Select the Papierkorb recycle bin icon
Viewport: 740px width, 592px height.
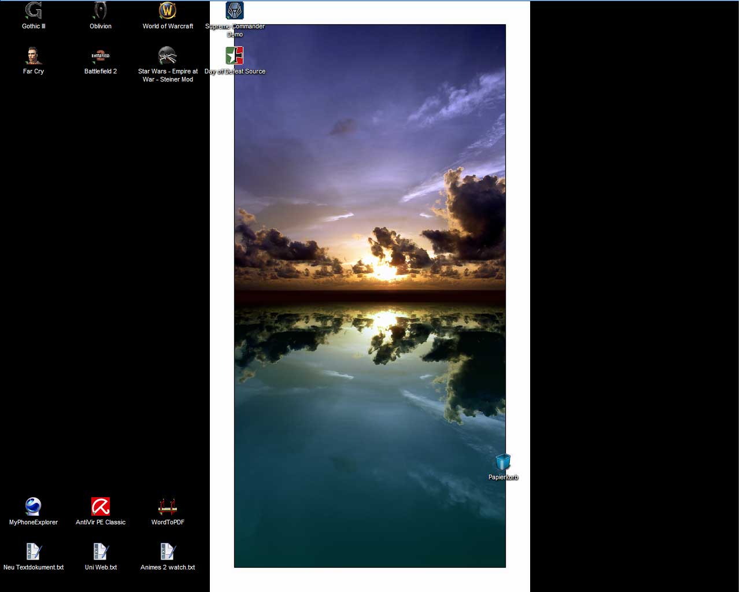503,462
